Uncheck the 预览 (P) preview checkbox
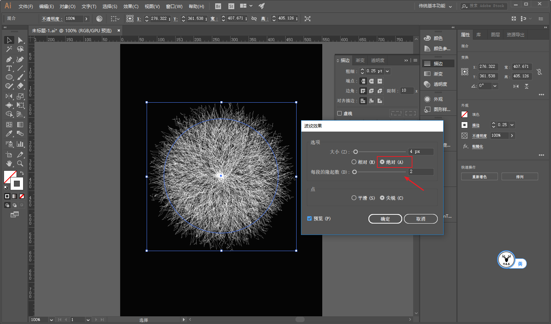This screenshot has height=324, width=551. (309, 218)
